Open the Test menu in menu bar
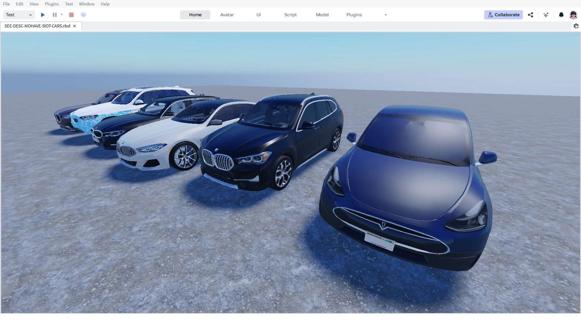 pos(69,4)
